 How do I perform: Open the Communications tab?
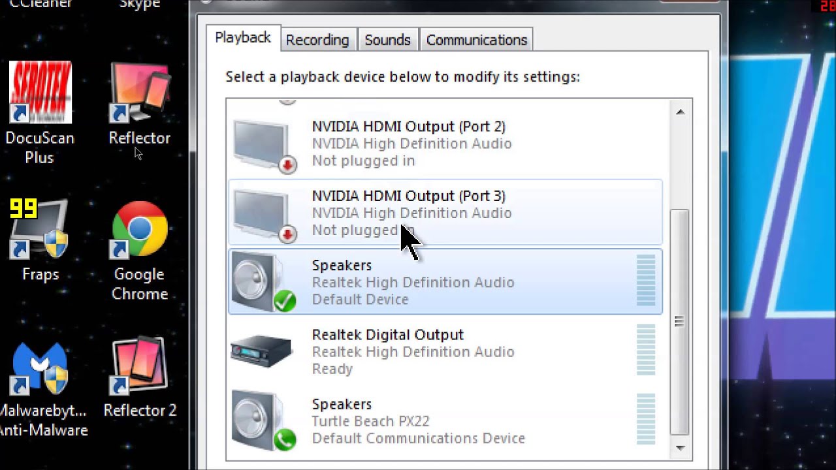click(477, 40)
